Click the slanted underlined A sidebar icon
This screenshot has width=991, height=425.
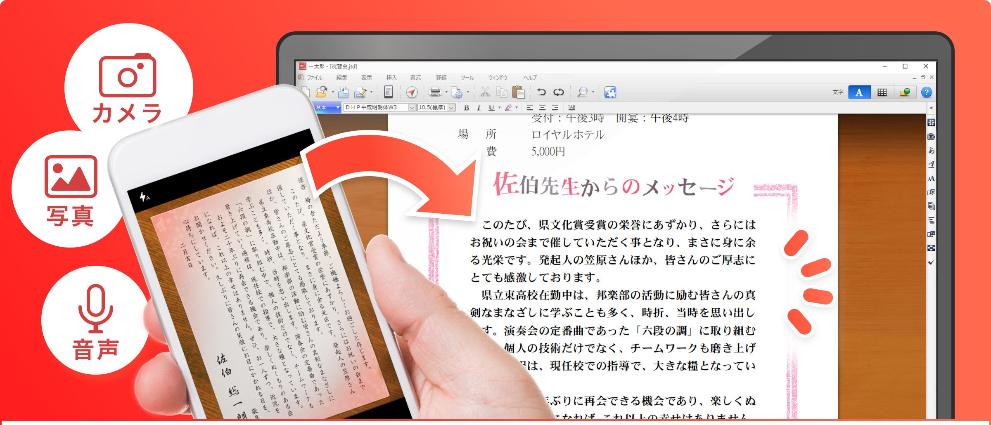click(x=931, y=165)
